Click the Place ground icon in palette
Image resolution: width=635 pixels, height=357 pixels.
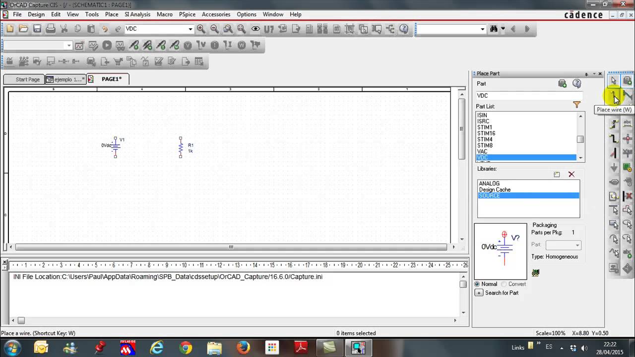(x=614, y=168)
